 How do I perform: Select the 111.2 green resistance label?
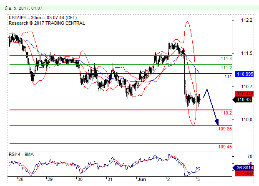[x=226, y=68]
